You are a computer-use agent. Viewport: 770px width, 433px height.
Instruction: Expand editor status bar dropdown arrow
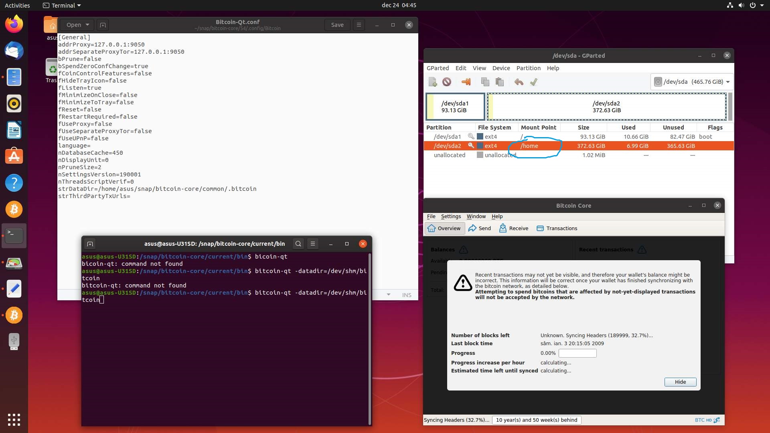tap(388, 295)
